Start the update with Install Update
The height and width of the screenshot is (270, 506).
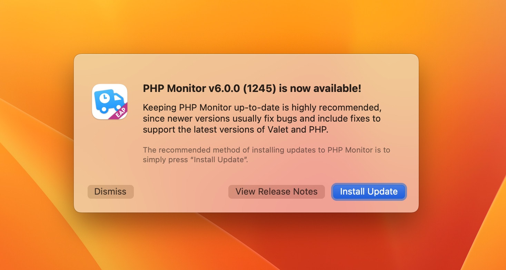coord(369,192)
